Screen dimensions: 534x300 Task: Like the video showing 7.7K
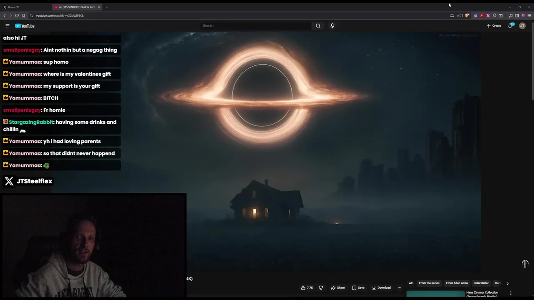pos(307,287)
